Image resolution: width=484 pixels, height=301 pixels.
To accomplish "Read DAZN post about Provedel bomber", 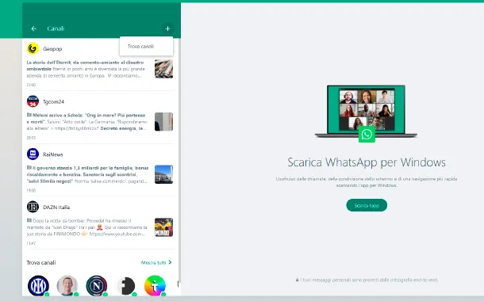I will tap(87, 227).
